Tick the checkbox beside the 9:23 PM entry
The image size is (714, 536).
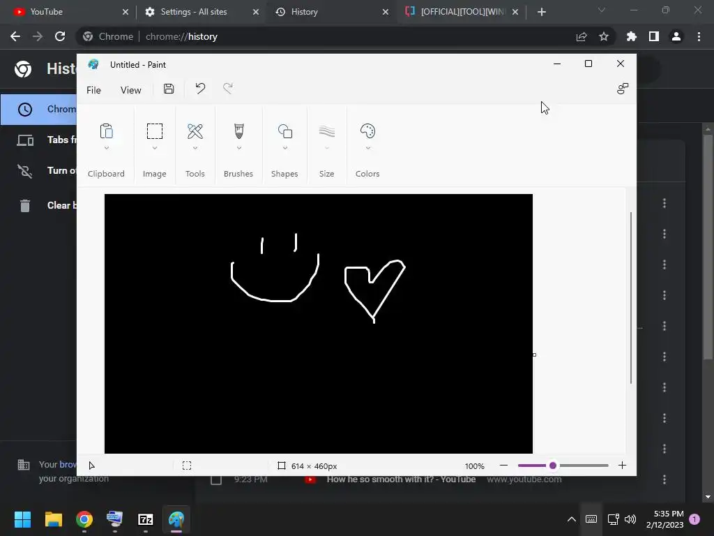click(x=216, y=479)
